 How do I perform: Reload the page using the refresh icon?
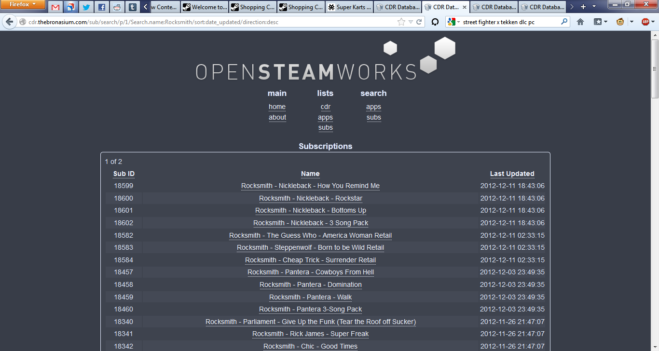[x=419, y=22]
